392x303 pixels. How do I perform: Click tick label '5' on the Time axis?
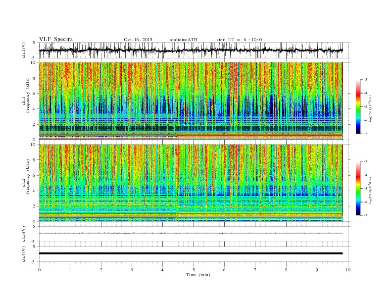[x=194, y=270]
